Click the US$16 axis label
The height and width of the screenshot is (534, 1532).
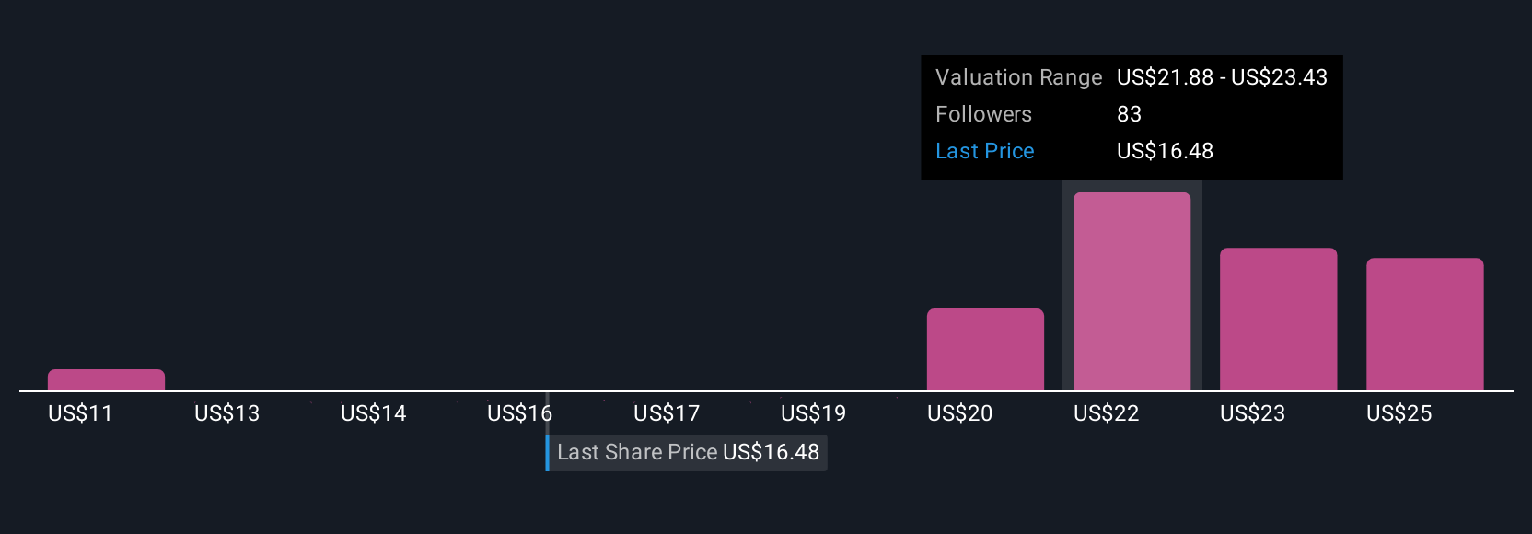click(x=519, y=413)
